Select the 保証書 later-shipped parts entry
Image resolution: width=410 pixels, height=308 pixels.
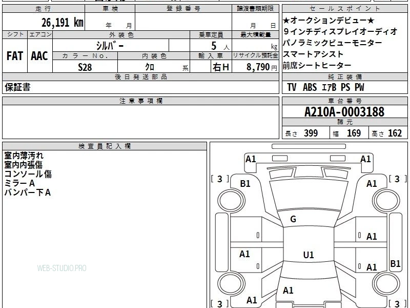coord(17,87)
